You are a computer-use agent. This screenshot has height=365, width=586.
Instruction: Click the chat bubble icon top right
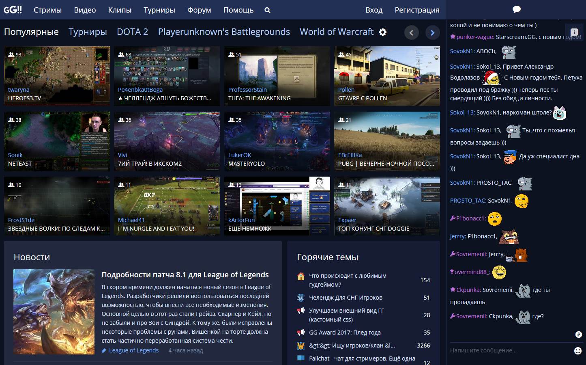click(x=516, y=9)
